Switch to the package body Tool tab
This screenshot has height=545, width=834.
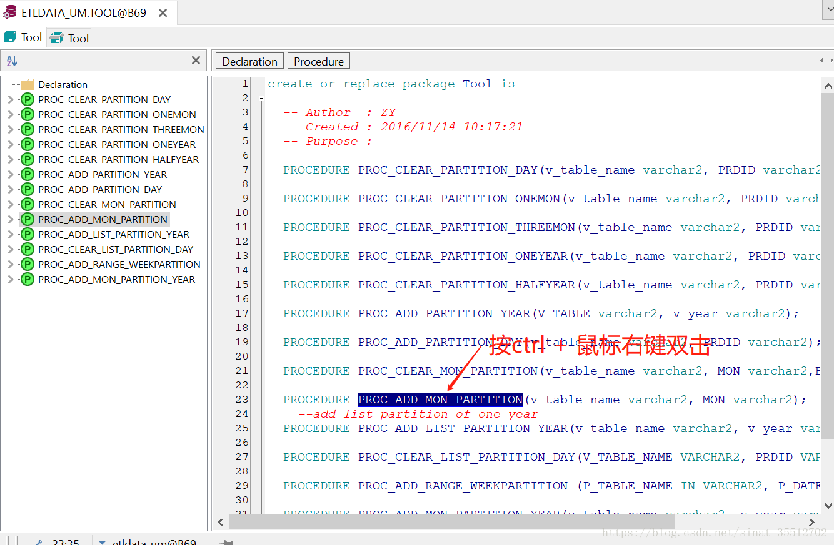coord(69,38)
